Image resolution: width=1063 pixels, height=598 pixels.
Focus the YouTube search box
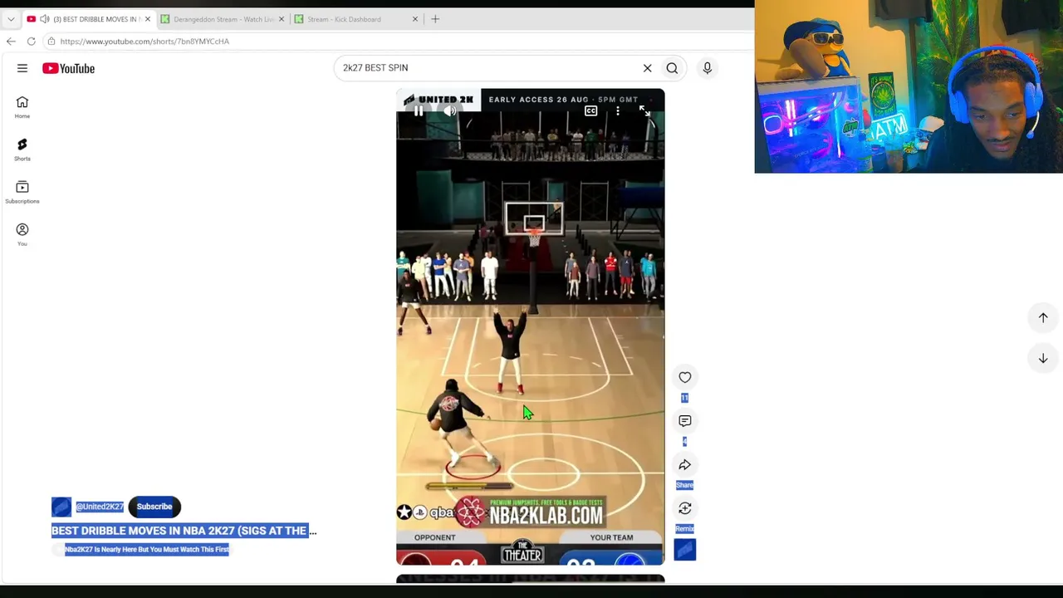click(490, 68)
